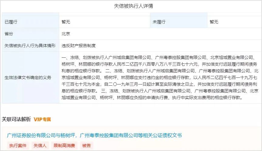Click the VIP专属 badge
This screenshot has width=262, height=151.
(x=42, y=119)
